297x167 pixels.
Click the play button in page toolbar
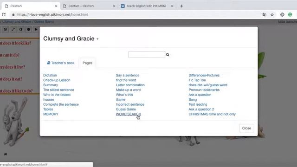pos(36,29)
